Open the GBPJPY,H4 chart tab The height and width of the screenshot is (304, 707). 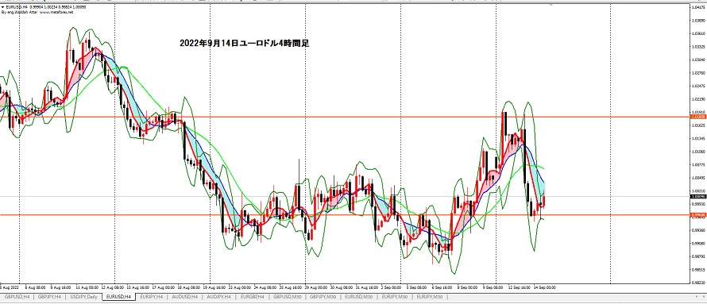tap(49, 297)
